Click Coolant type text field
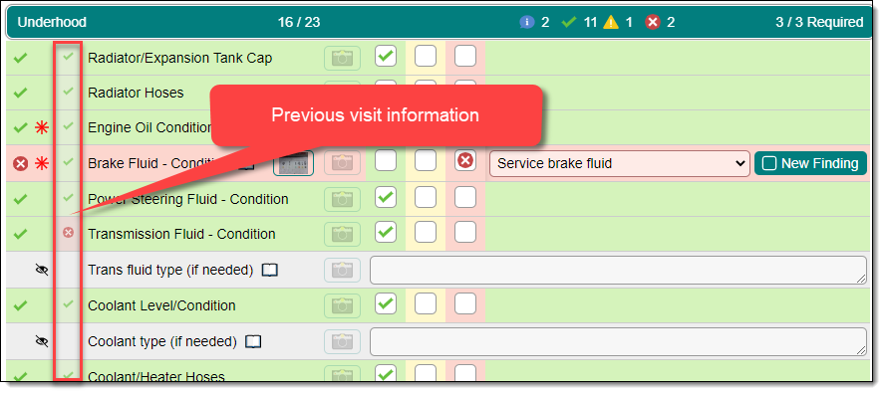 [618, 341]
